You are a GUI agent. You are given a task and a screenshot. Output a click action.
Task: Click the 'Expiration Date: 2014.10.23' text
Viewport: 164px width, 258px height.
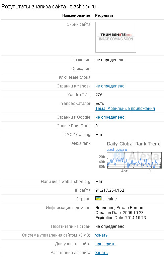120,218
